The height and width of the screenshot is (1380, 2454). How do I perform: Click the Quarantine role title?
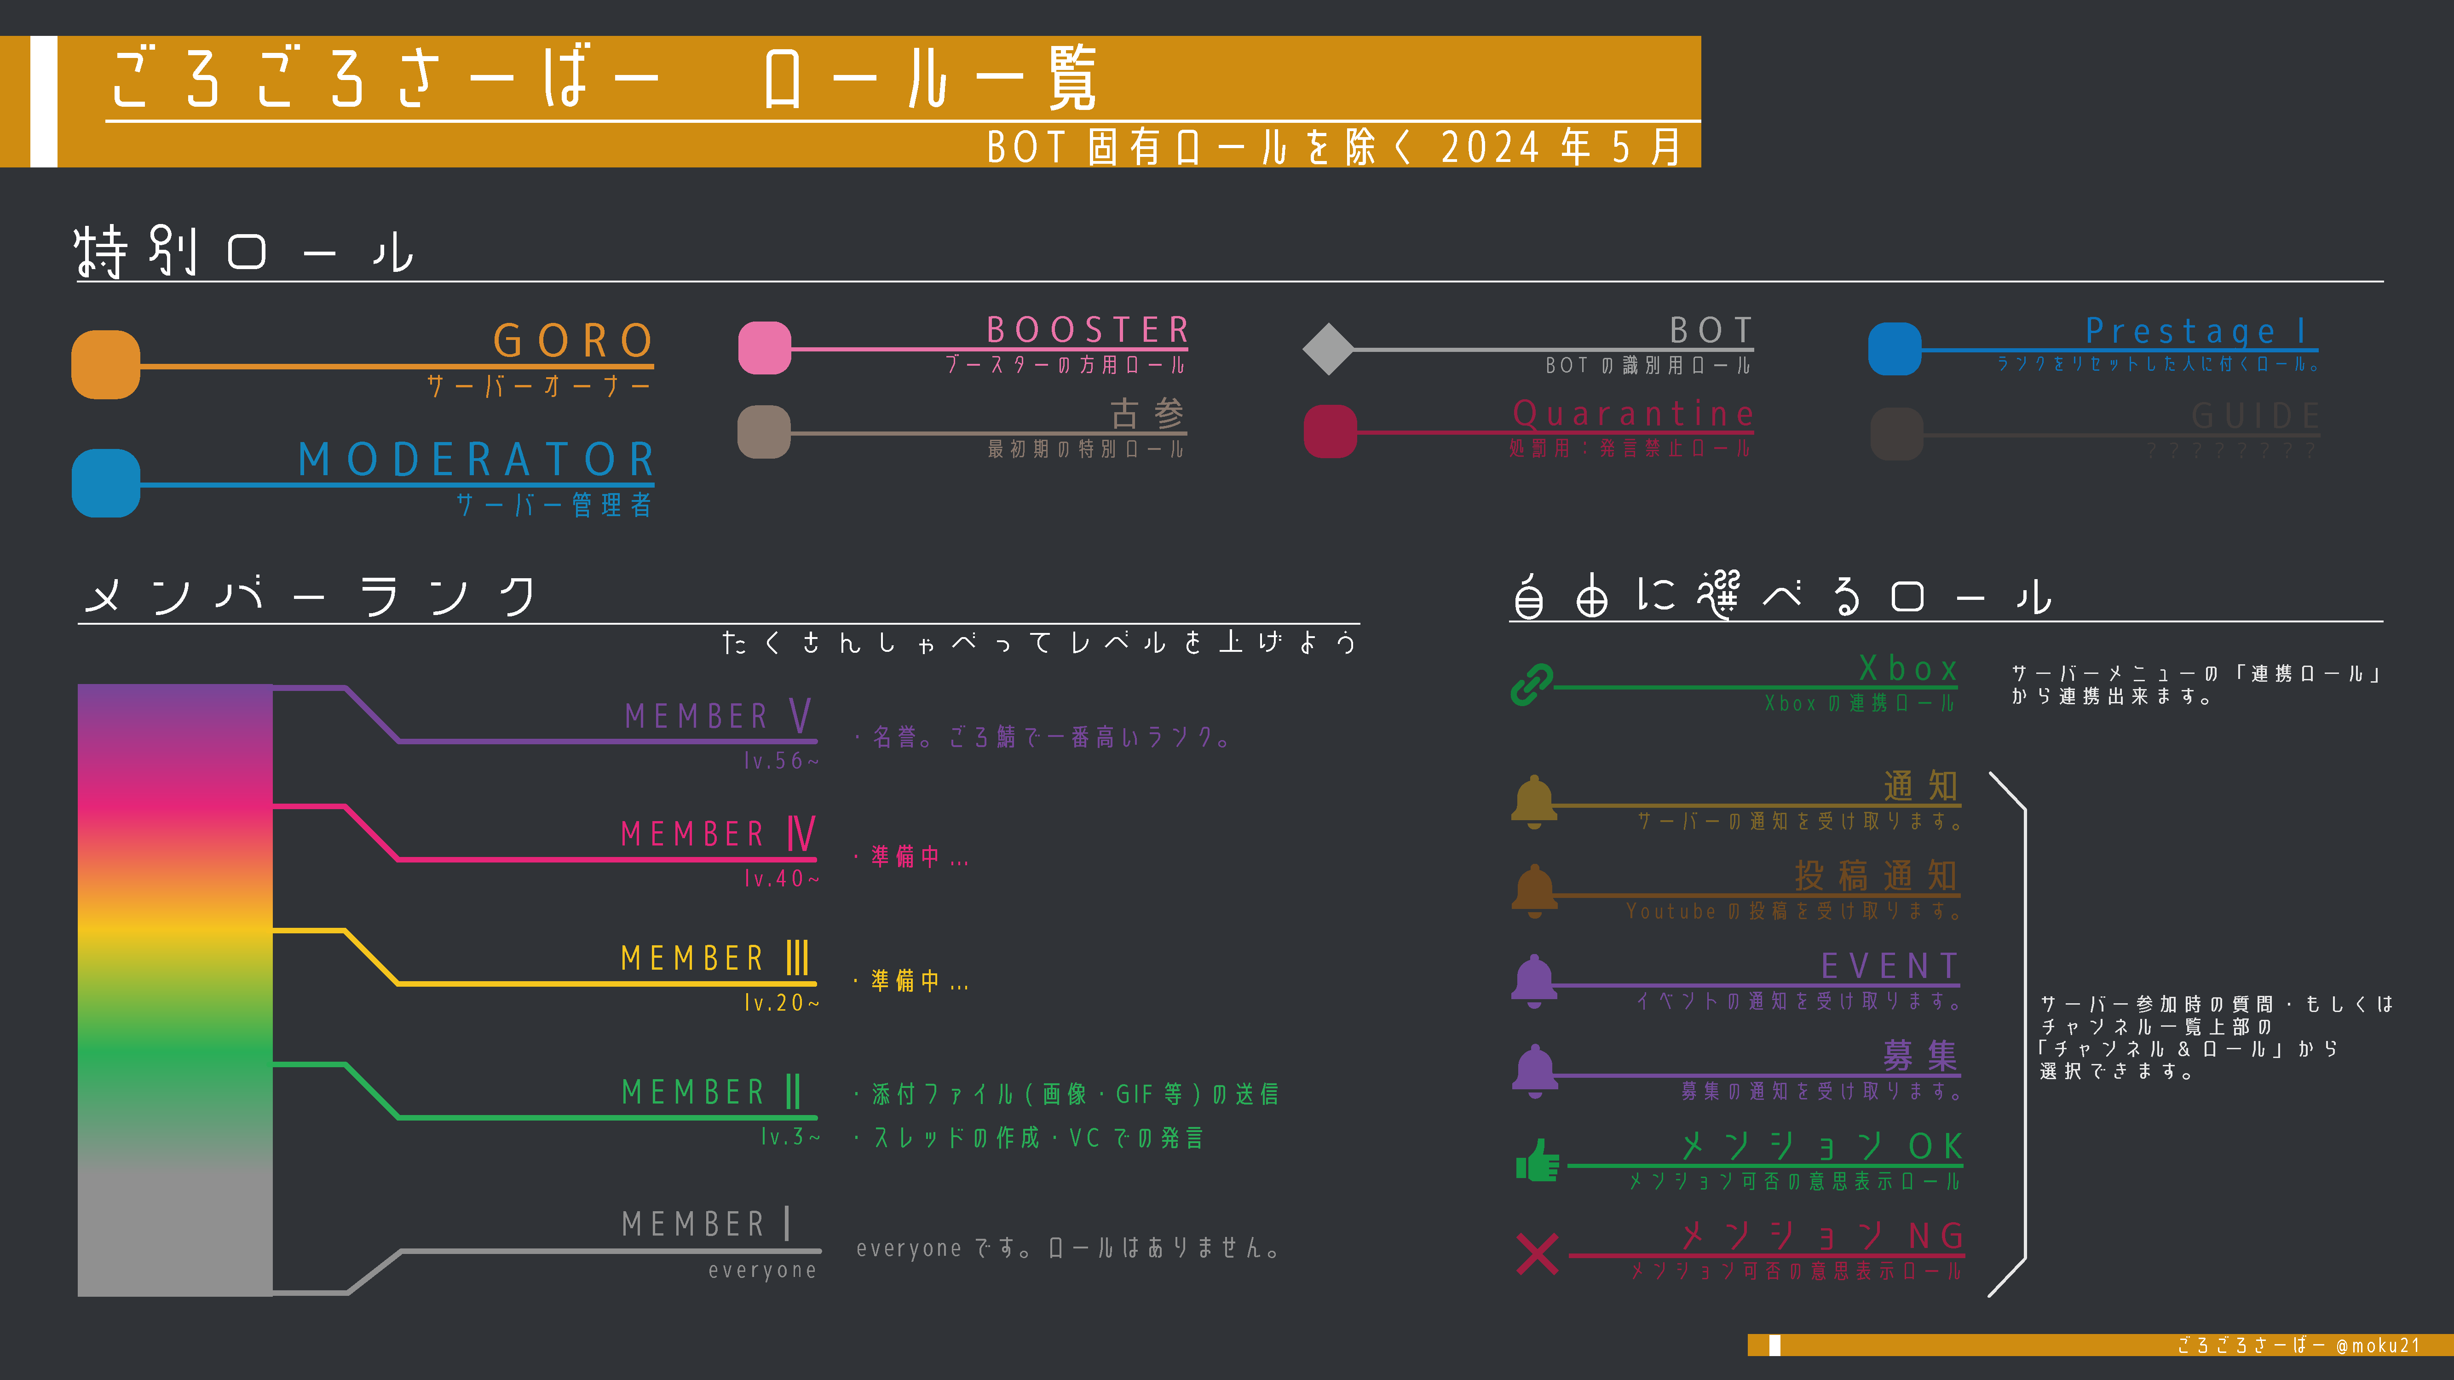[1633, 414]
